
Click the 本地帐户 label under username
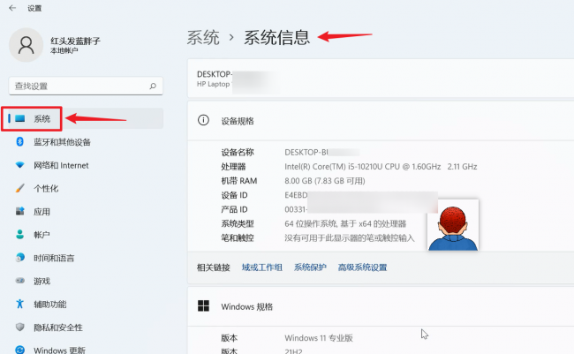(64, 50)
